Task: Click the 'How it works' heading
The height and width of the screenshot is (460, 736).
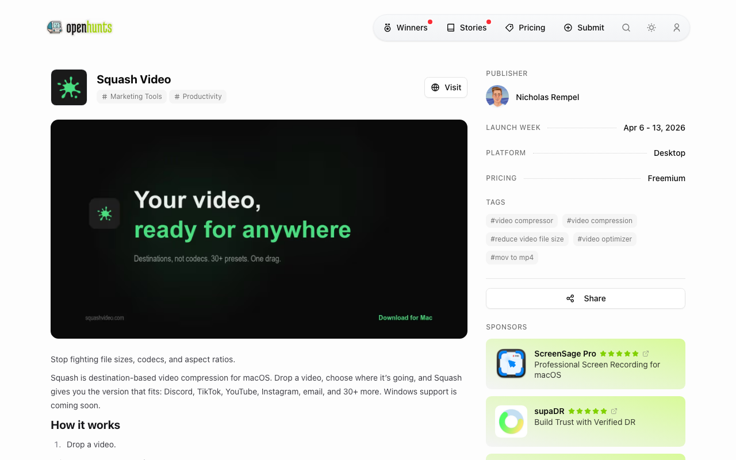Action: point(85,425)
